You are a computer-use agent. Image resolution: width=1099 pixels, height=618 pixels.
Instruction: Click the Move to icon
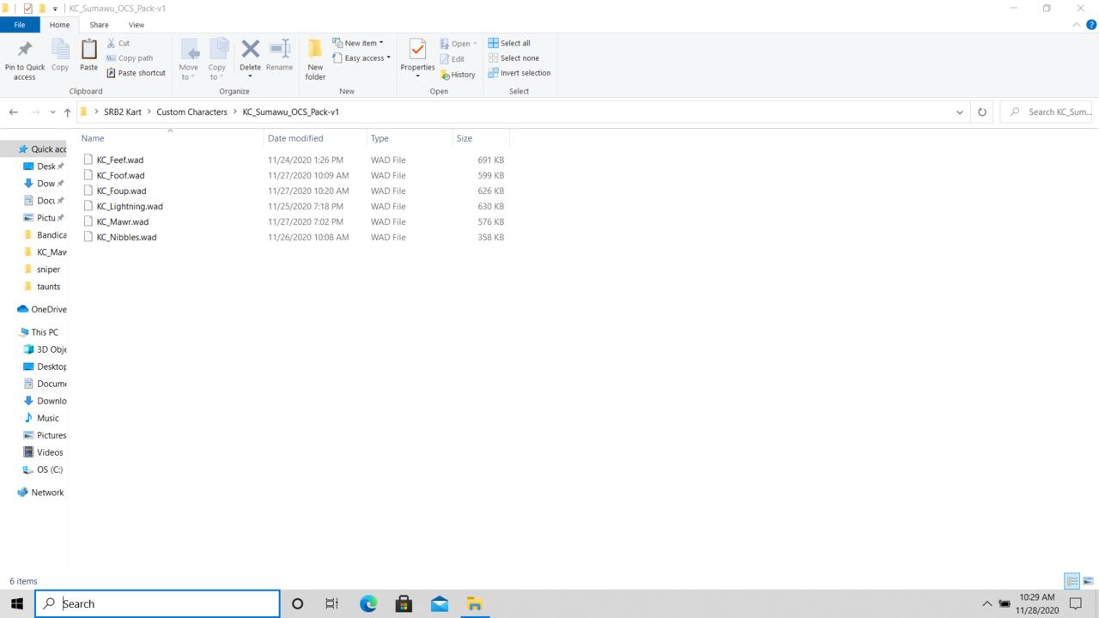coord(189,60)
